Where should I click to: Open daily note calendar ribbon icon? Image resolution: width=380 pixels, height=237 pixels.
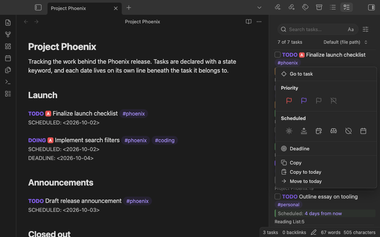[8, 58]
